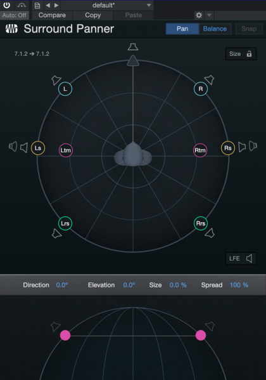Click the Compare button
This screenshot has width=266, height=380.
[x=52, y=15]
